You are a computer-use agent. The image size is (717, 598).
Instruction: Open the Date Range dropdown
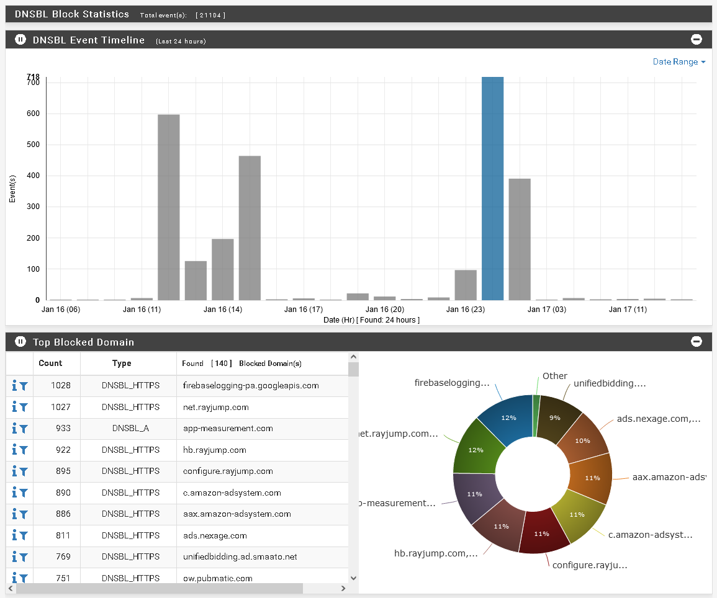(679, 61)
